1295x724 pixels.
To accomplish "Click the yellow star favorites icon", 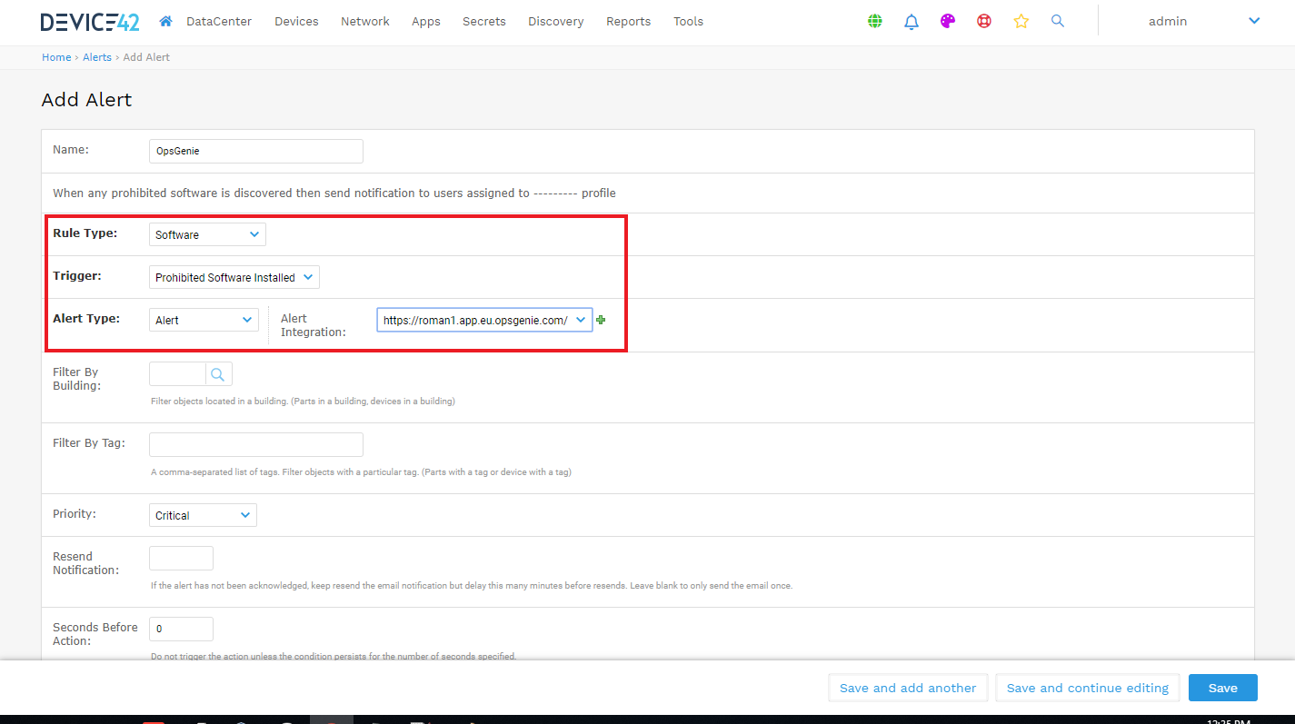I will click(x=1021, y=21).
